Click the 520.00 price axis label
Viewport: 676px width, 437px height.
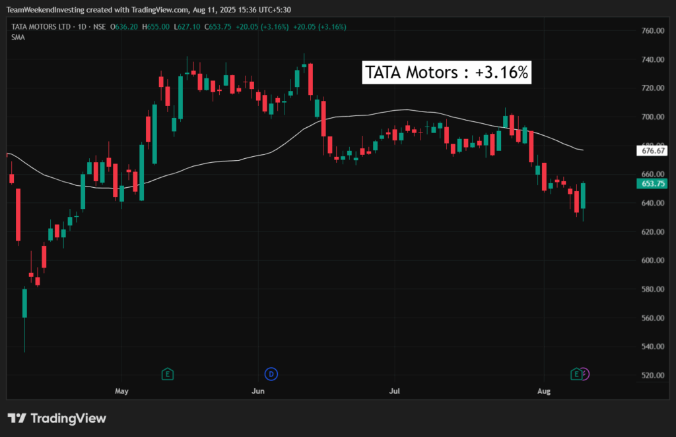[x=653, y=375]
